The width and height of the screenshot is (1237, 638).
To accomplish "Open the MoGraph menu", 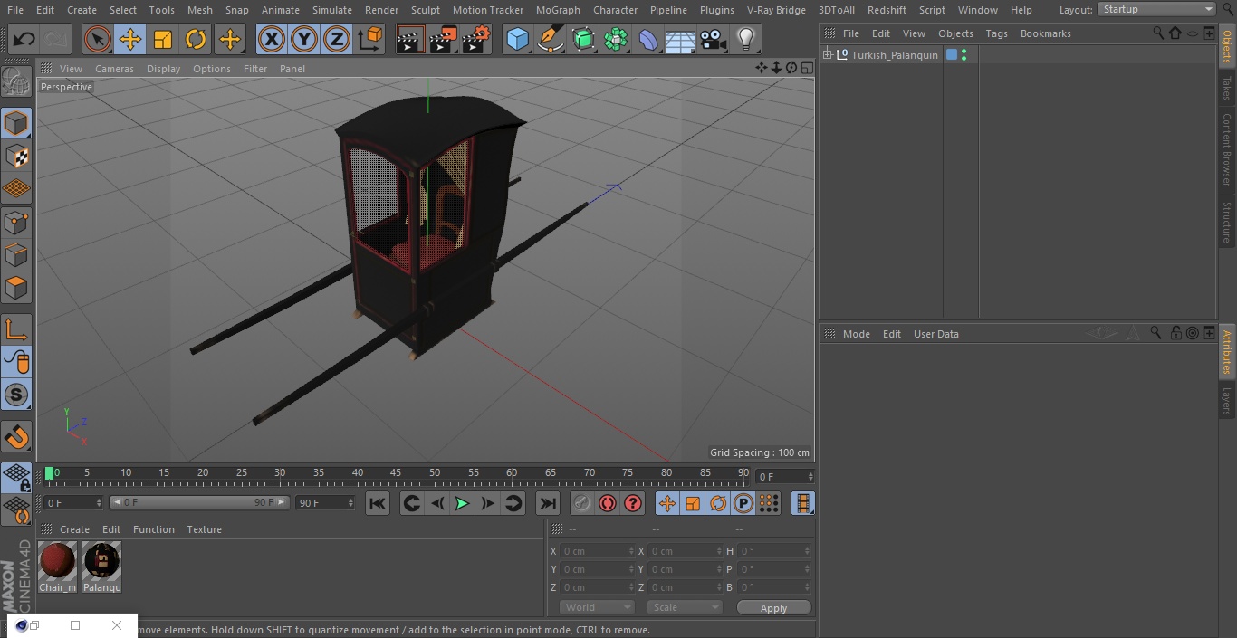I will tap(558, 10).
